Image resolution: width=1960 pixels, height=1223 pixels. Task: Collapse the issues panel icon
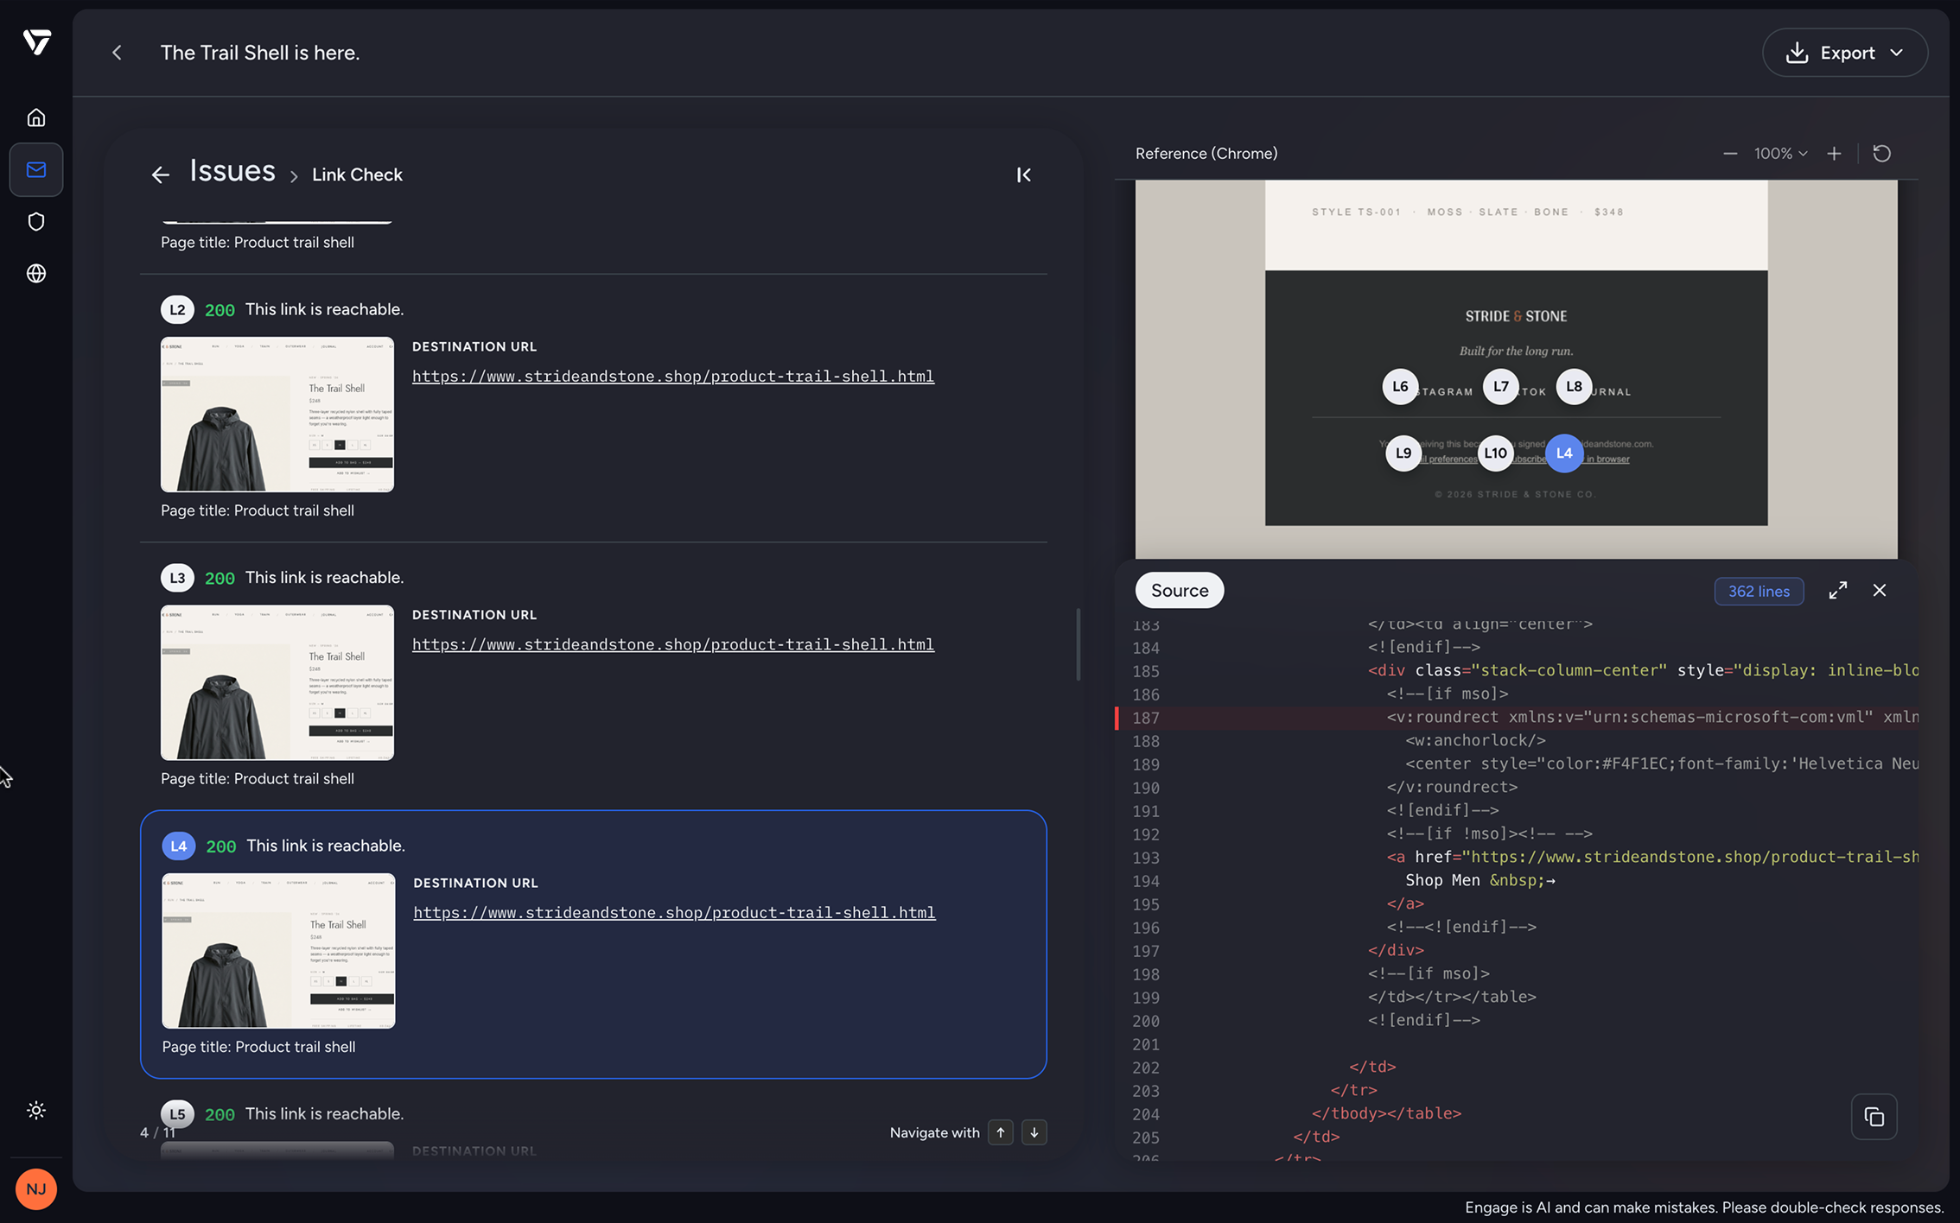1024,175
